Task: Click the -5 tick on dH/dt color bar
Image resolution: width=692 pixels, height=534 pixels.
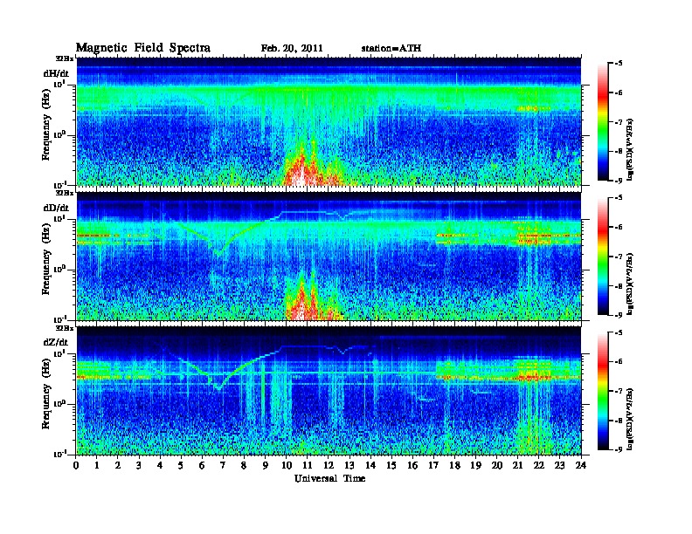Action: point(619,63)
